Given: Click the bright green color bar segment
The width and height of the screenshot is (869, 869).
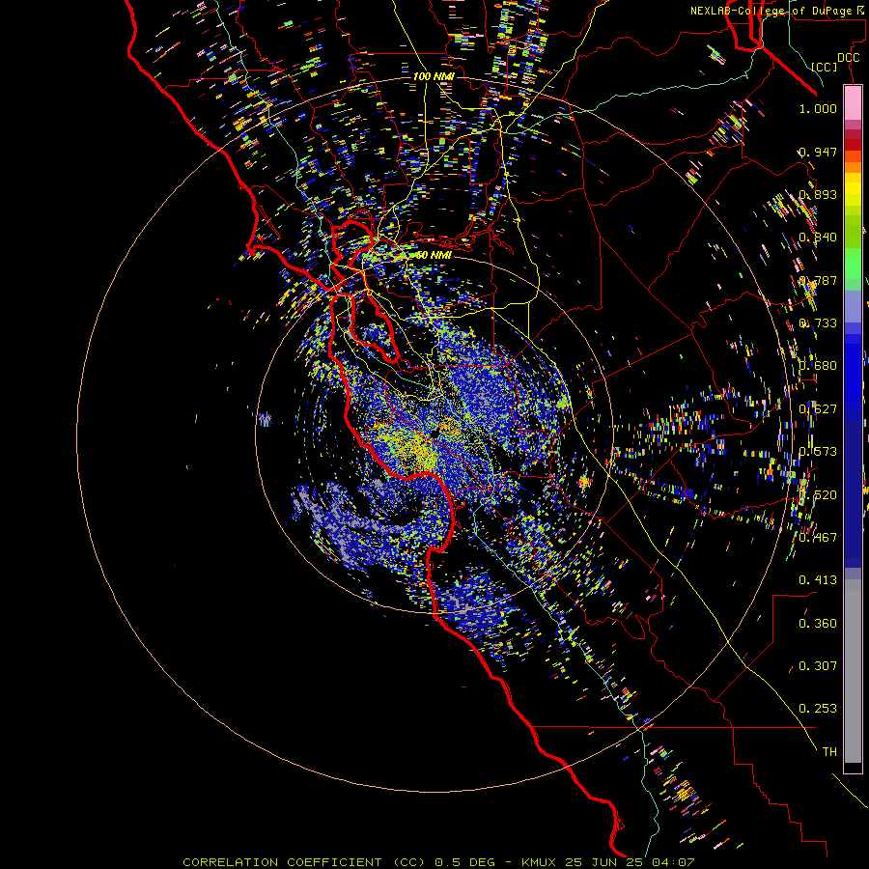Looking at the screenshot, I should 853,263.
